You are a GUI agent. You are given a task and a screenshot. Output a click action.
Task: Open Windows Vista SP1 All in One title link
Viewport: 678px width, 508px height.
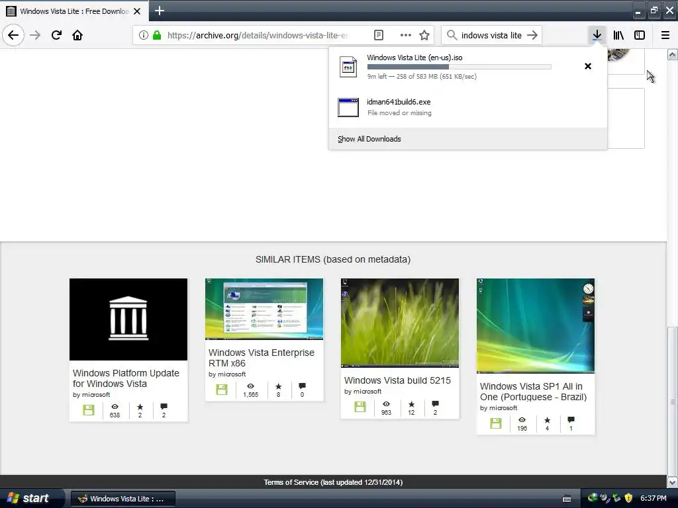533,392
